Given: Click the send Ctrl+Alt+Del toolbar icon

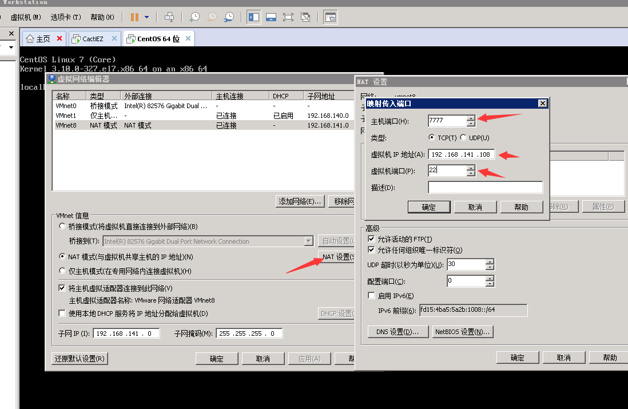Looking at the screenshot, I should pos(169,17).
